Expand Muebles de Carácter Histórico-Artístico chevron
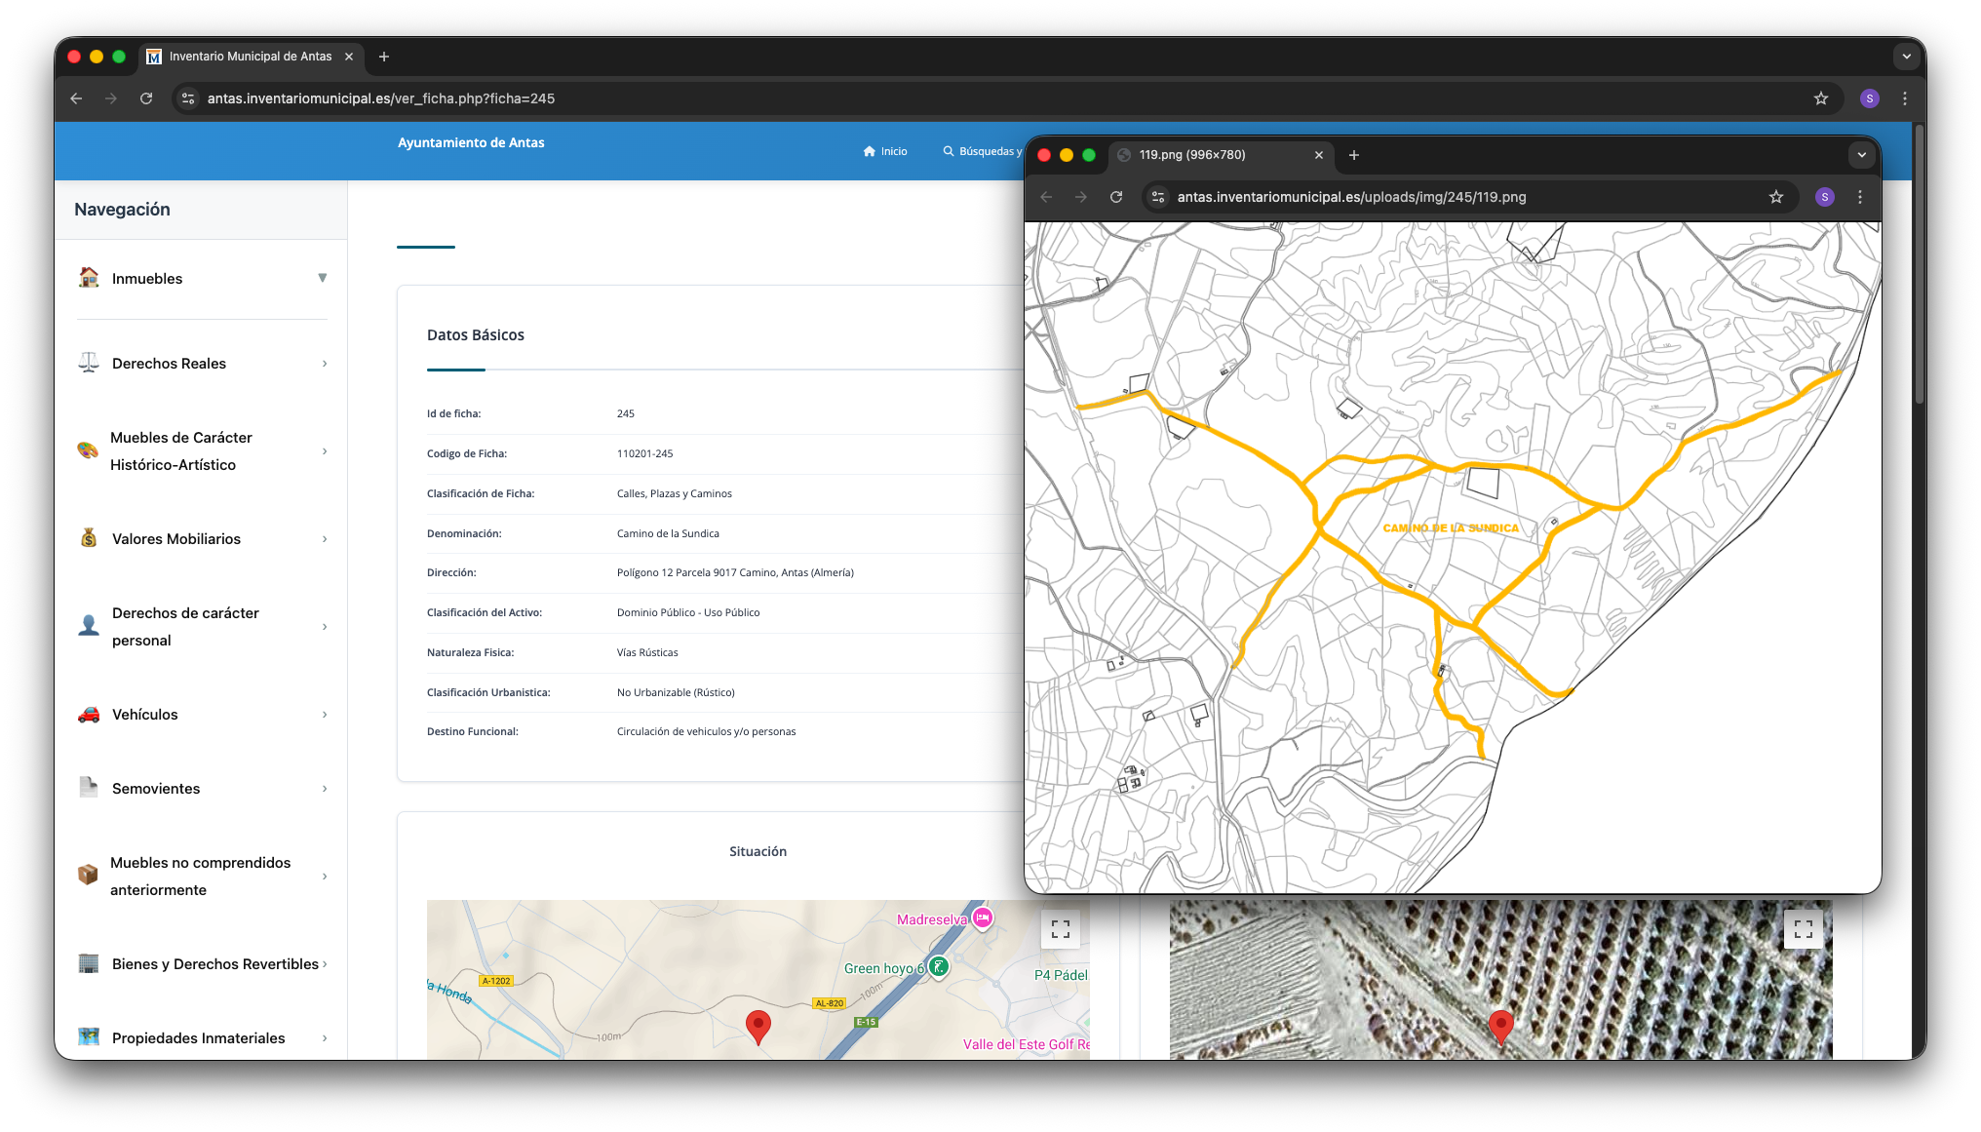 click(325, 450)
